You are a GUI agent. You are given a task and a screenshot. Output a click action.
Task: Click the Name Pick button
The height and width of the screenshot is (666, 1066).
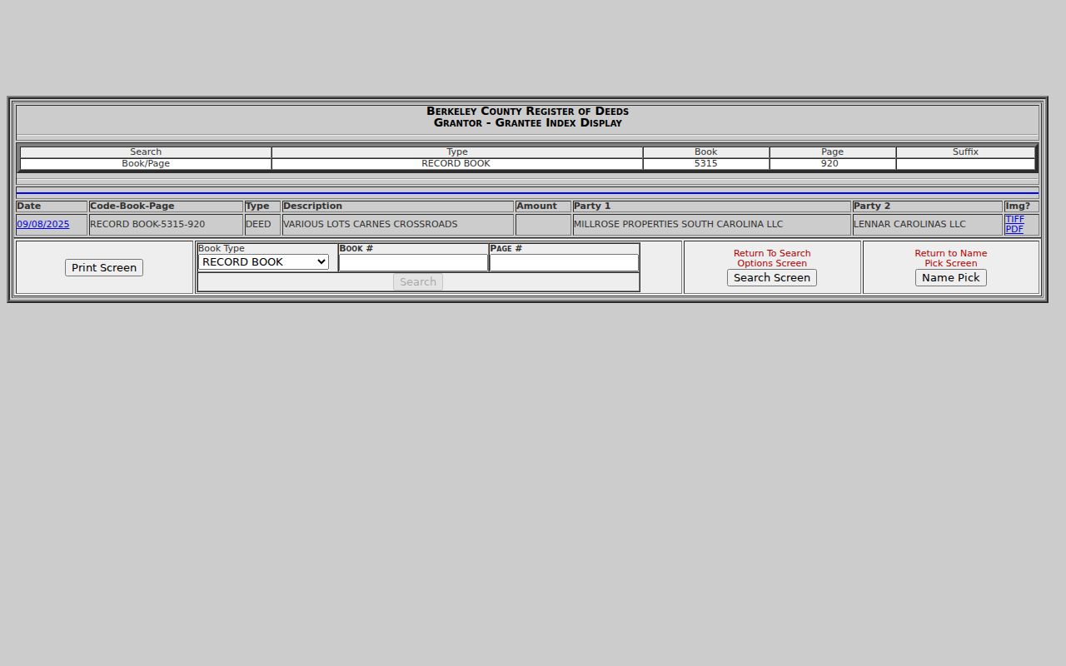click(951, 277)
